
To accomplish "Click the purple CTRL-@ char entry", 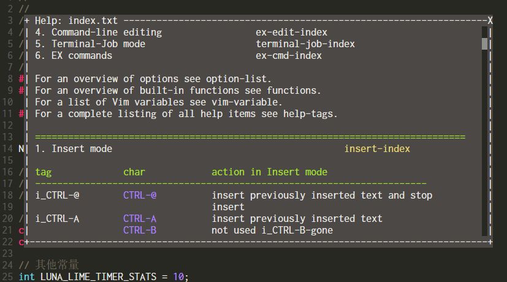I will pos(140,195).
